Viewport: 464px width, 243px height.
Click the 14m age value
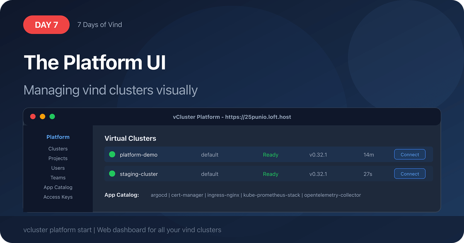(x=368, y=155)
